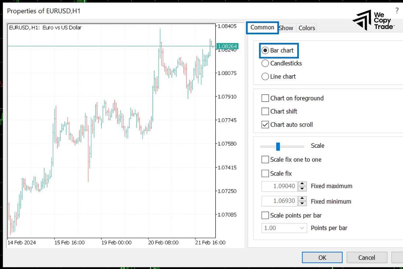Image resolution: width=403 pixels, height=269 pixels.
Task: Disable Chart auto scroll
Action: (x=265, y=124)
